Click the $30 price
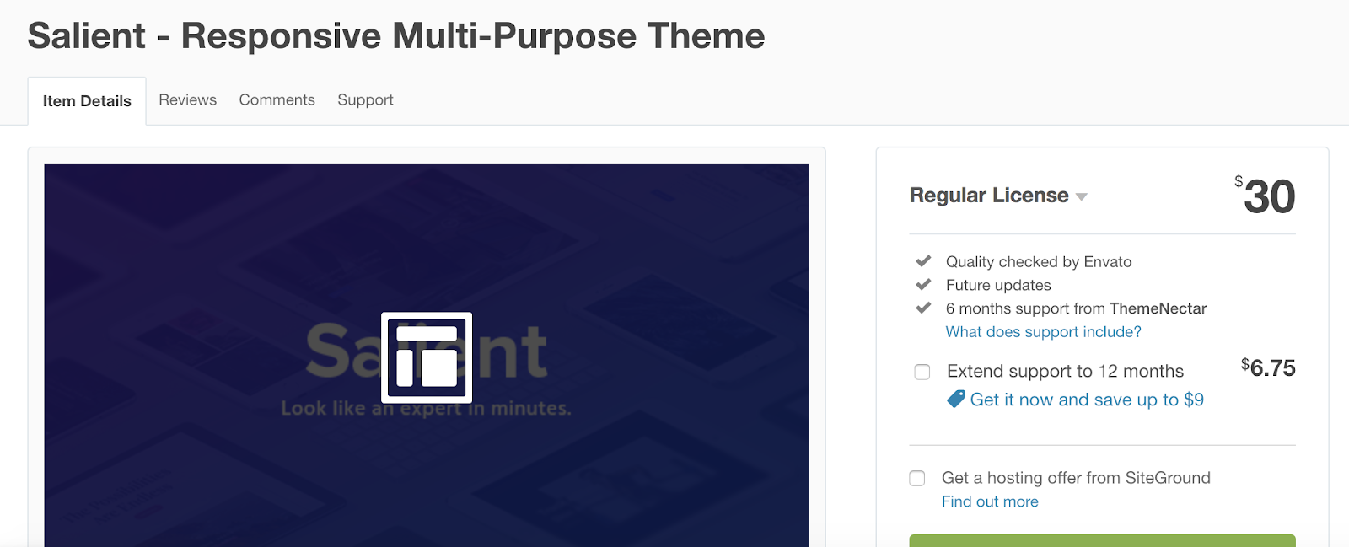 pyautogui.click(x=1265, y=196)
